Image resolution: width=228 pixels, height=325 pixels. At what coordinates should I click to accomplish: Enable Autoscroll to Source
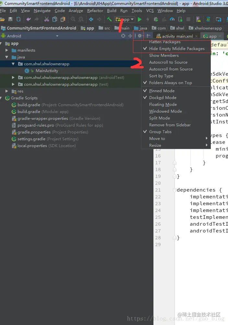(x=176, y=62)
